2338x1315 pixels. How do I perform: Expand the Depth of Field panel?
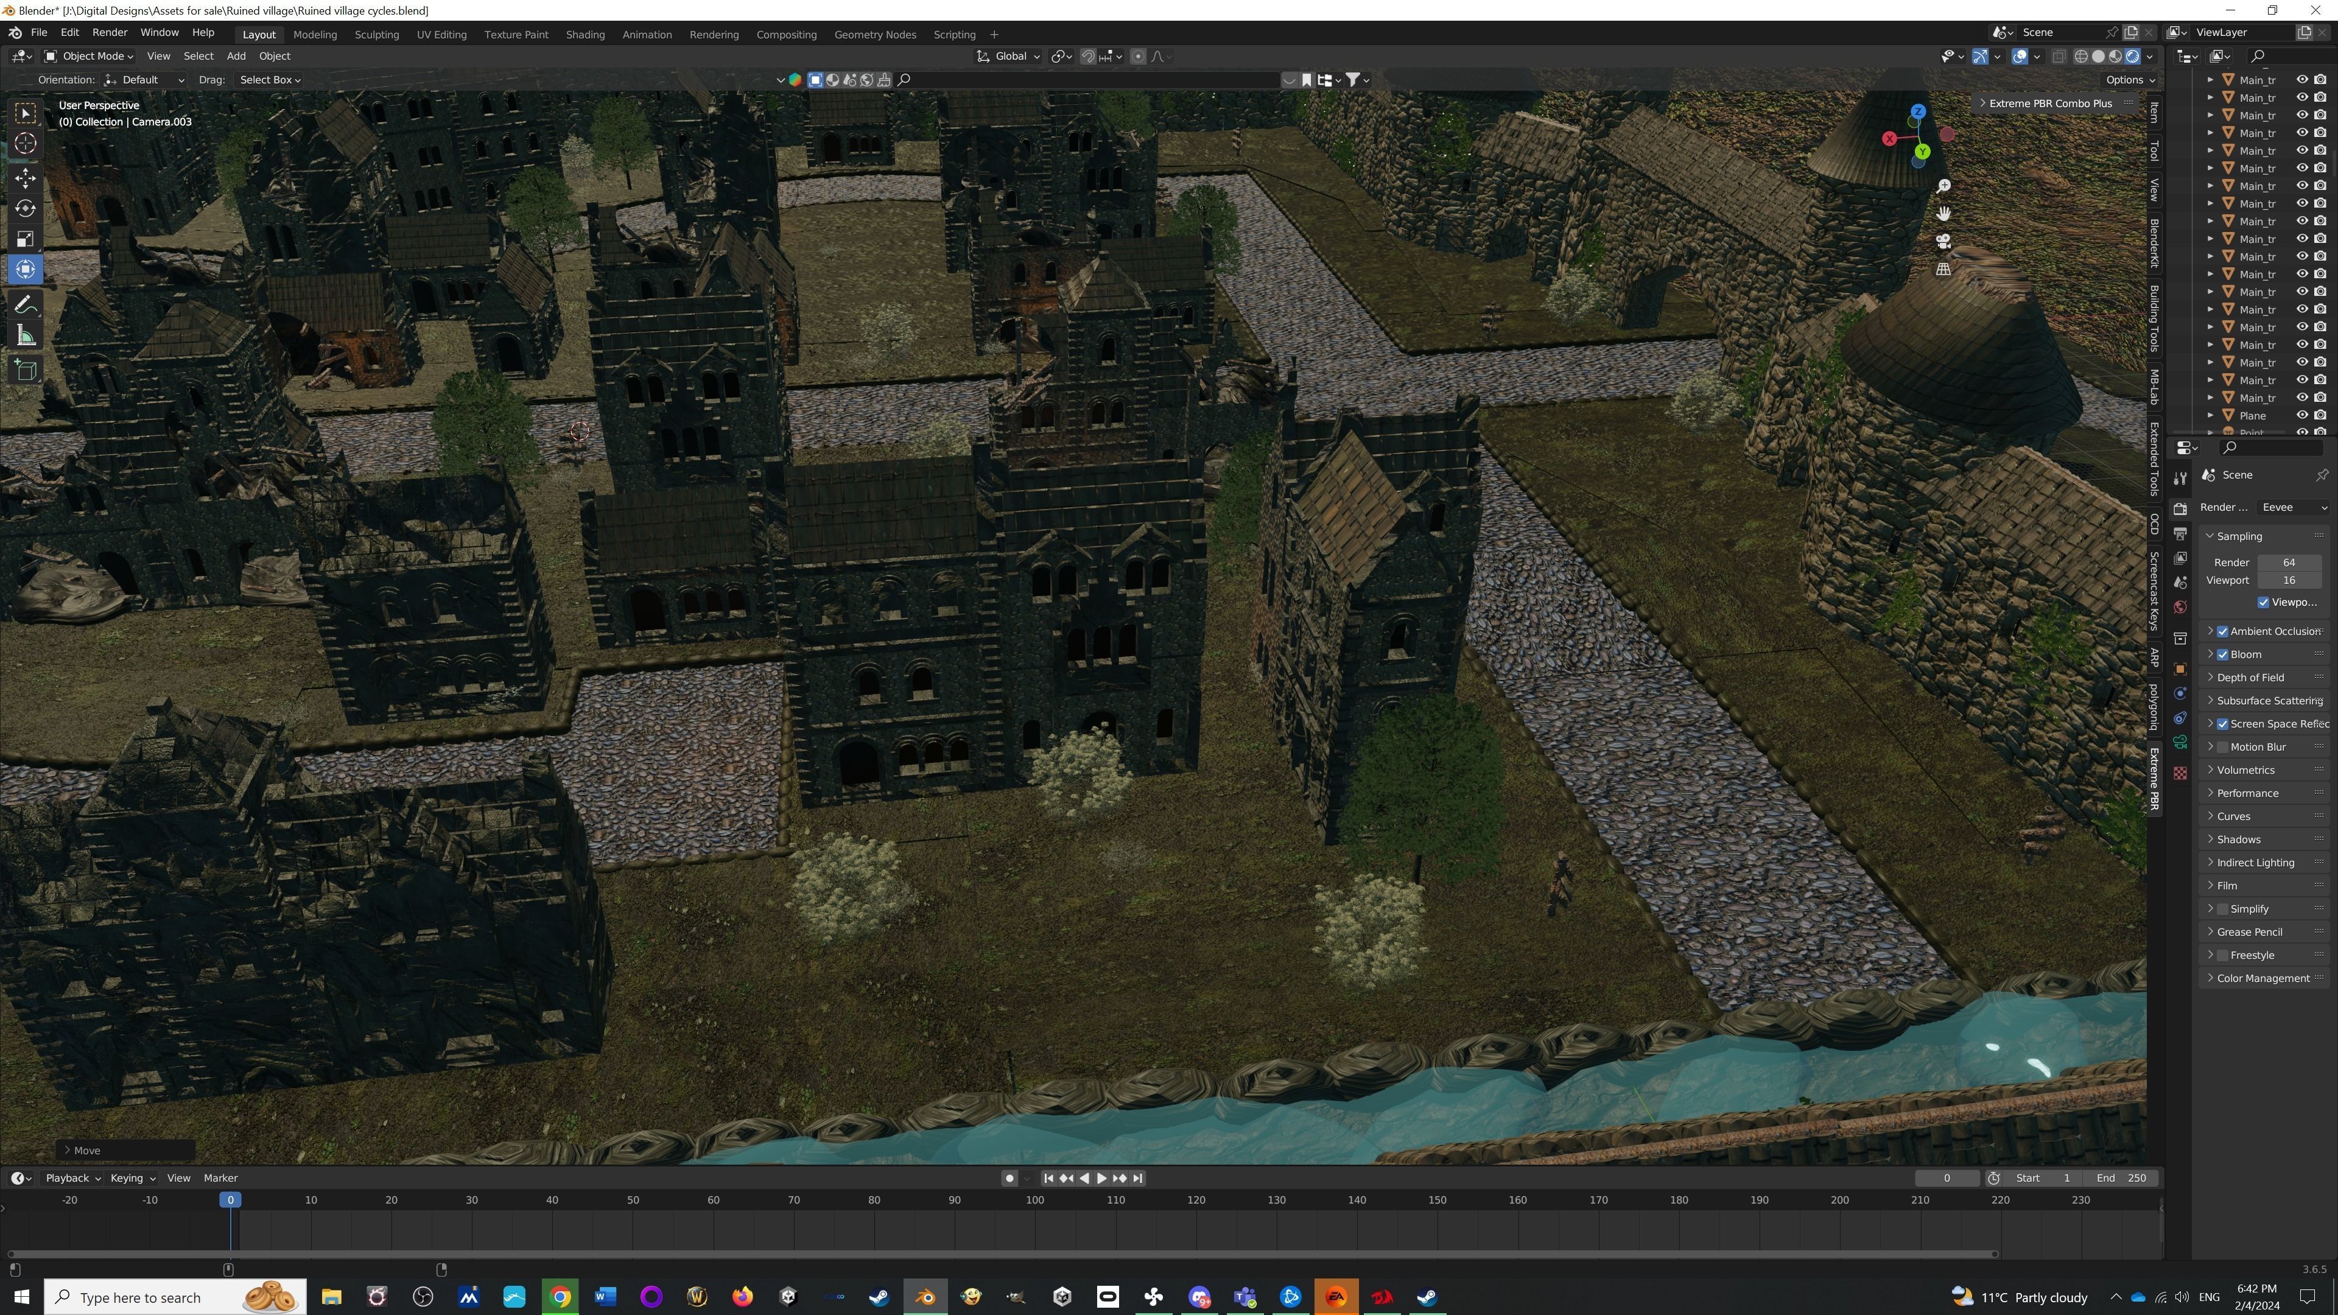[x=2264, y=677]
